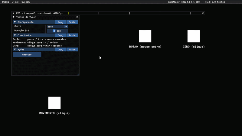This screenshot has height=136, width=242.
Task: Click the 'BOTAO (mouse sobre)' caption
Action: (145, 47)
